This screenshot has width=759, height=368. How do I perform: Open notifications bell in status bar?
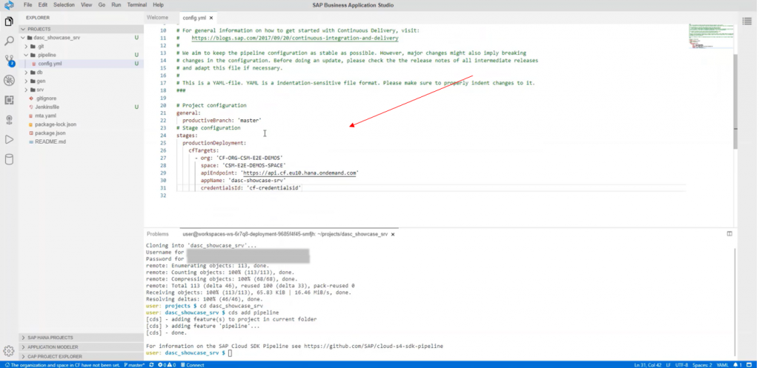738,365
